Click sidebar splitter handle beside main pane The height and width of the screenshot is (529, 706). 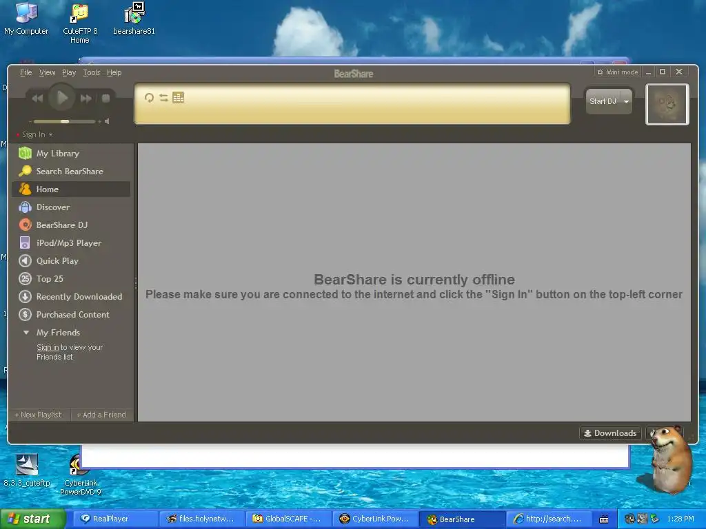point(136,282)
